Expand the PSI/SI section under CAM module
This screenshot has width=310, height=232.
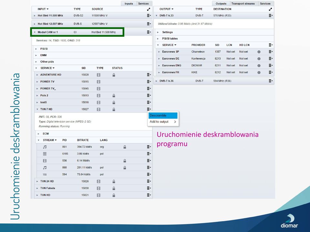[x=36, y=49]
